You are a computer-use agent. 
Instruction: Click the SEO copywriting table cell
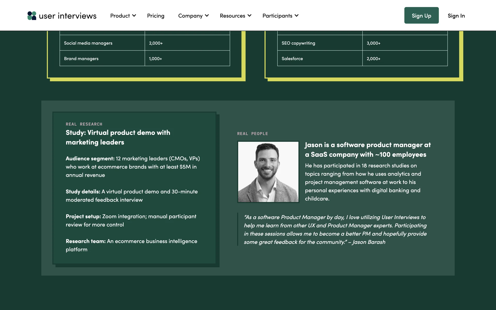tap(298, 43)
